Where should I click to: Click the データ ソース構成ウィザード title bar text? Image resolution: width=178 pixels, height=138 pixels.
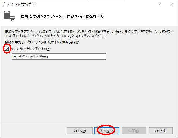pyautogui.click(x=19, y=4)
